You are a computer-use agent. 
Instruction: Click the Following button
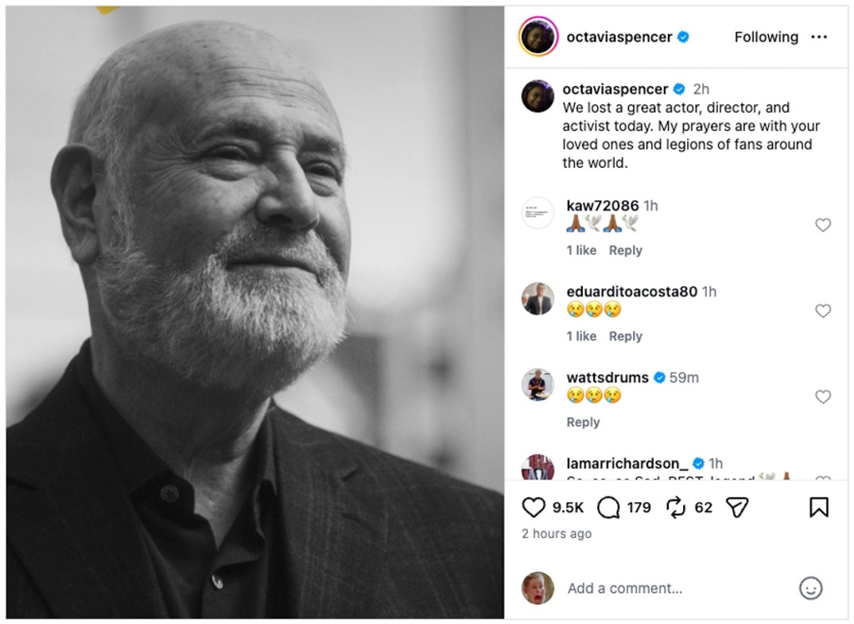(x=766, y=37)
